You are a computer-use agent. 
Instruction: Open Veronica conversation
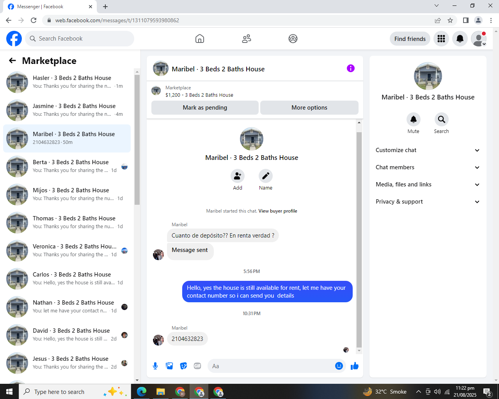coord(67,251)
